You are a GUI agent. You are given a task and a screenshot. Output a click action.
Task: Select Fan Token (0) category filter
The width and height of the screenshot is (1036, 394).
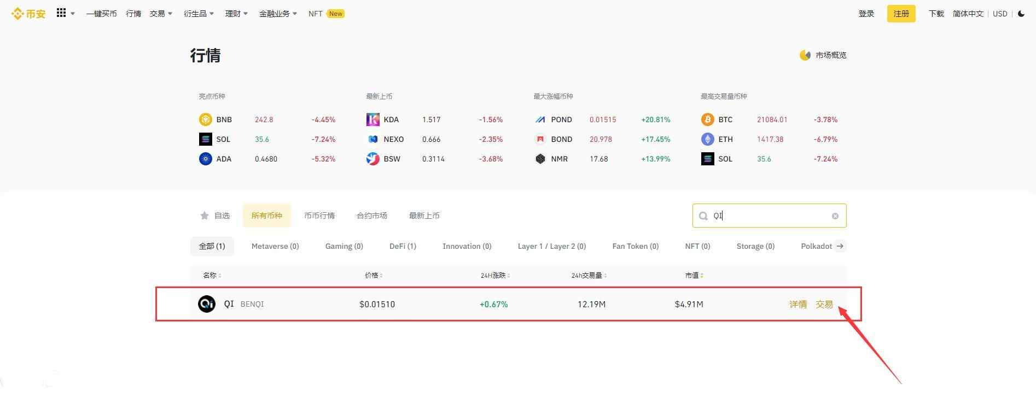pyautogui.click(x=636, y=246)
